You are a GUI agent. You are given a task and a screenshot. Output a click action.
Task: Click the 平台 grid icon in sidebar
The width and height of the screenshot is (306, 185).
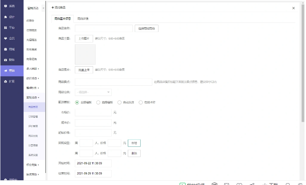click(x=5, y=28)
